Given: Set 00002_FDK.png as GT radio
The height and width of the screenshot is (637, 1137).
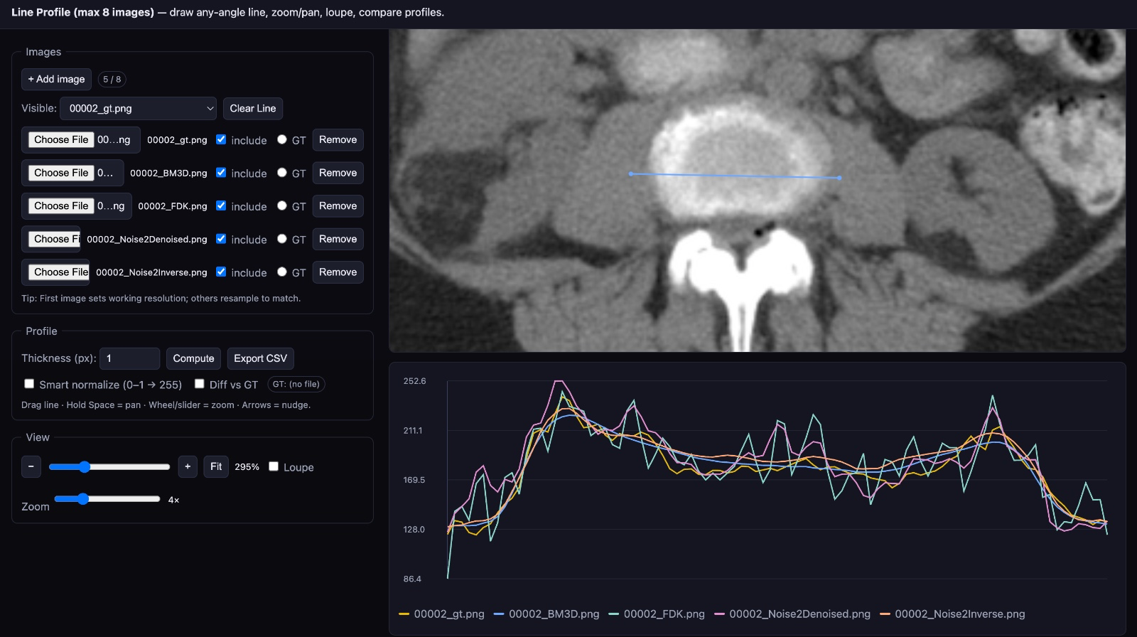Looking at the screenshot, I should [282, 205].
